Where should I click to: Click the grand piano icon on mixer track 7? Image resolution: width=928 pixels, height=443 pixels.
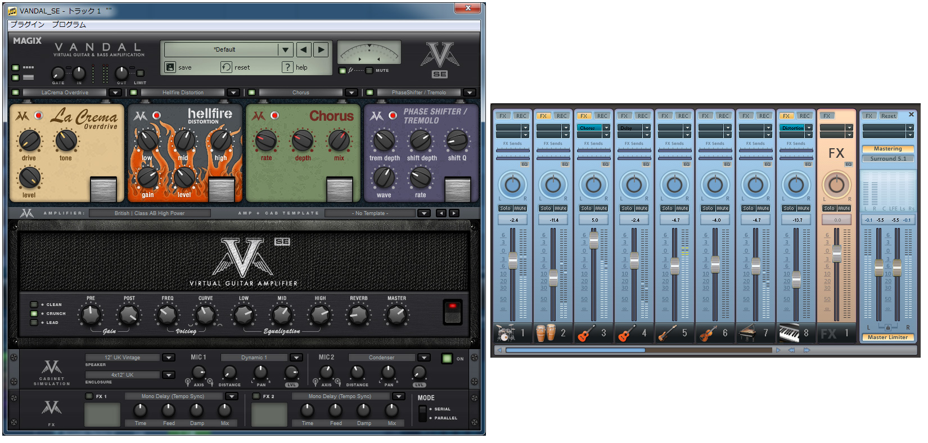[x=748, y=333]
